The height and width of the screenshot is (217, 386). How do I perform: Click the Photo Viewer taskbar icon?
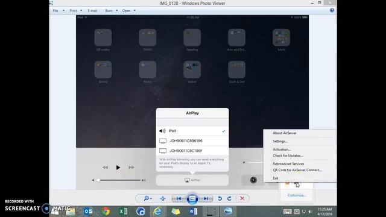click(x=228, y=212)
